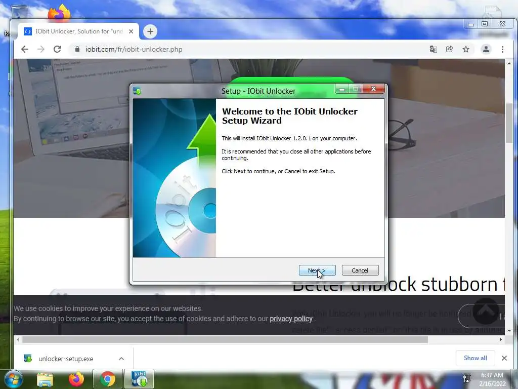Share this page using share icon
Screen dimensions: 518x389
449,49
